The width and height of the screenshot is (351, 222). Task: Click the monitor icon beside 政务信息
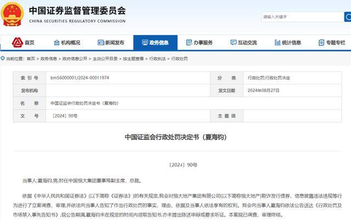coord(145,43)
